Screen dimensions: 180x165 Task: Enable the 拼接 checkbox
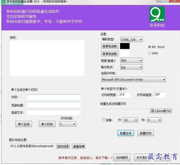[x=103, y=120]
